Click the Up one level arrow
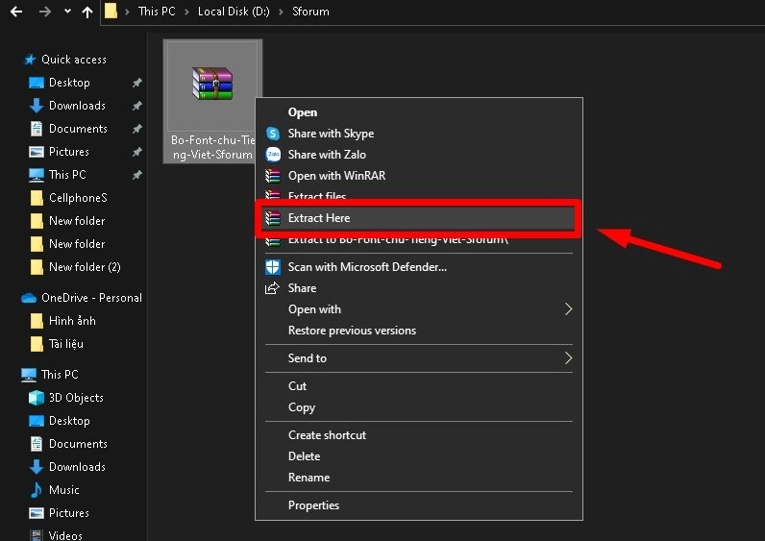This screenshot has width=765, height=541. [87, 12]
